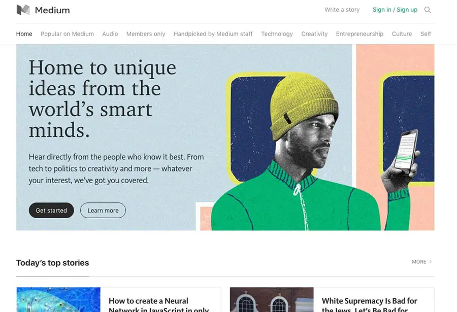Click the Home navigation tab

(24, 34)
